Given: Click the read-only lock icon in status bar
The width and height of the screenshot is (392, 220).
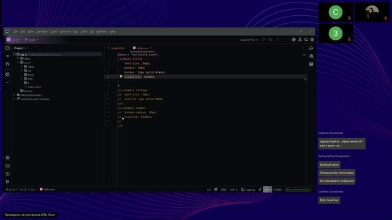Looking at the screenshot, I should (x=260, y=189).
